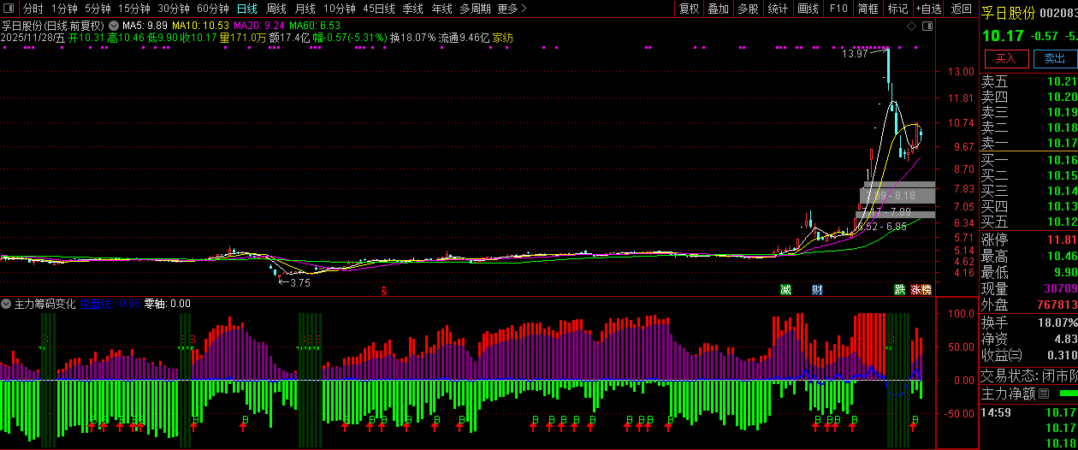Click the diamond icon above the chart
Screen dimensions: 1078x450
910,27
